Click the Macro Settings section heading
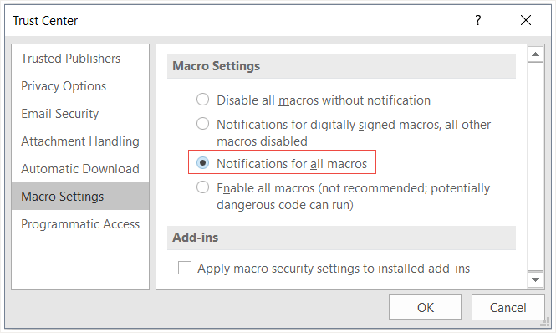The height and width of the screenshot is (333, 556). point(217,66)
